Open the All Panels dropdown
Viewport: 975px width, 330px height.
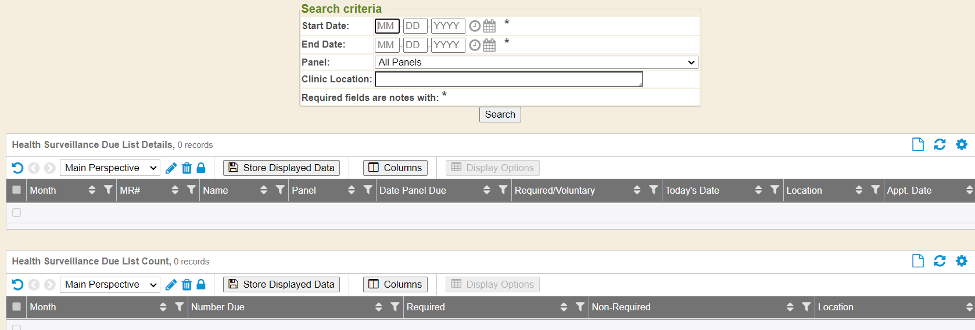click(536, 62)
